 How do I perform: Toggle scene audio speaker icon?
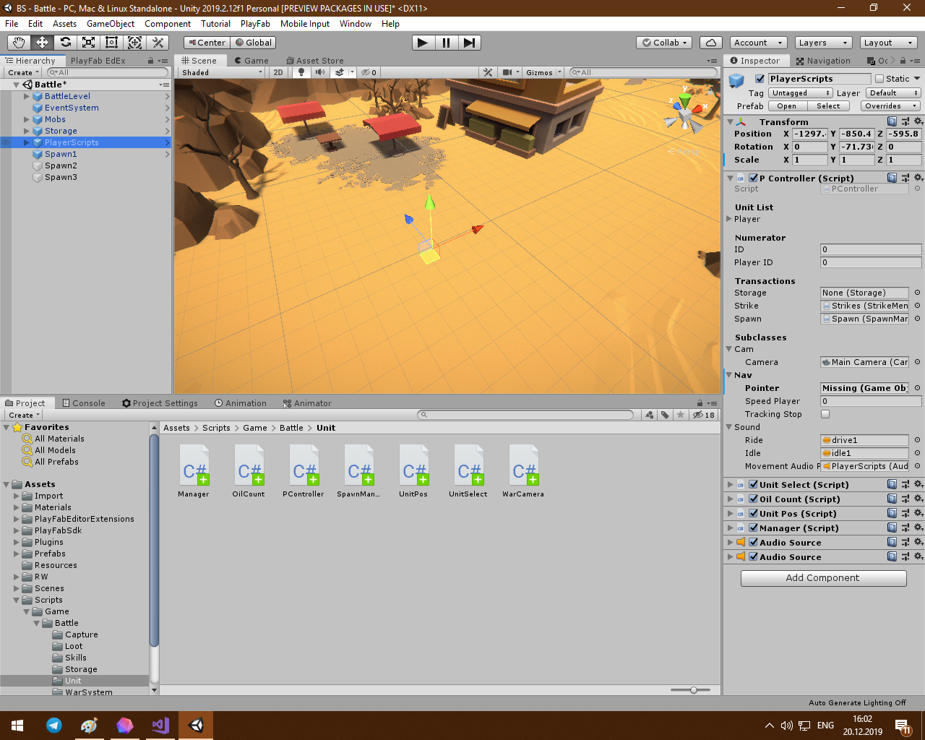pos(319,72)
